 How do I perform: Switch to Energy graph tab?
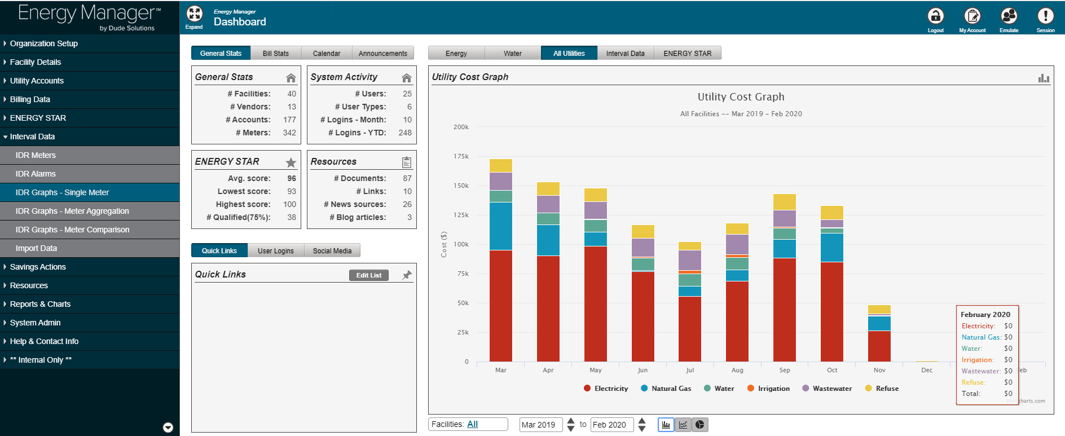tap(456, 53)
